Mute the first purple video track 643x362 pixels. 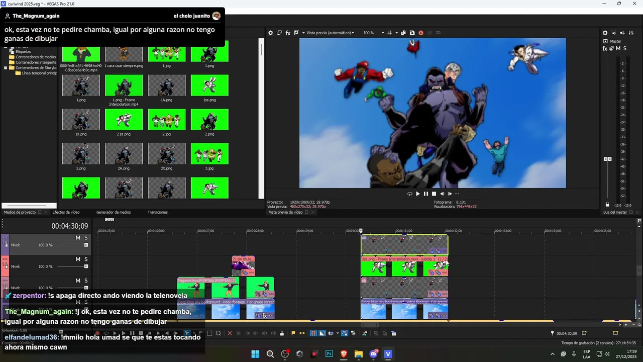click(x=78, y=238)
